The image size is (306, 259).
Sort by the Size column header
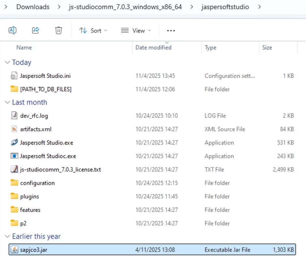[x=267, y=47]
